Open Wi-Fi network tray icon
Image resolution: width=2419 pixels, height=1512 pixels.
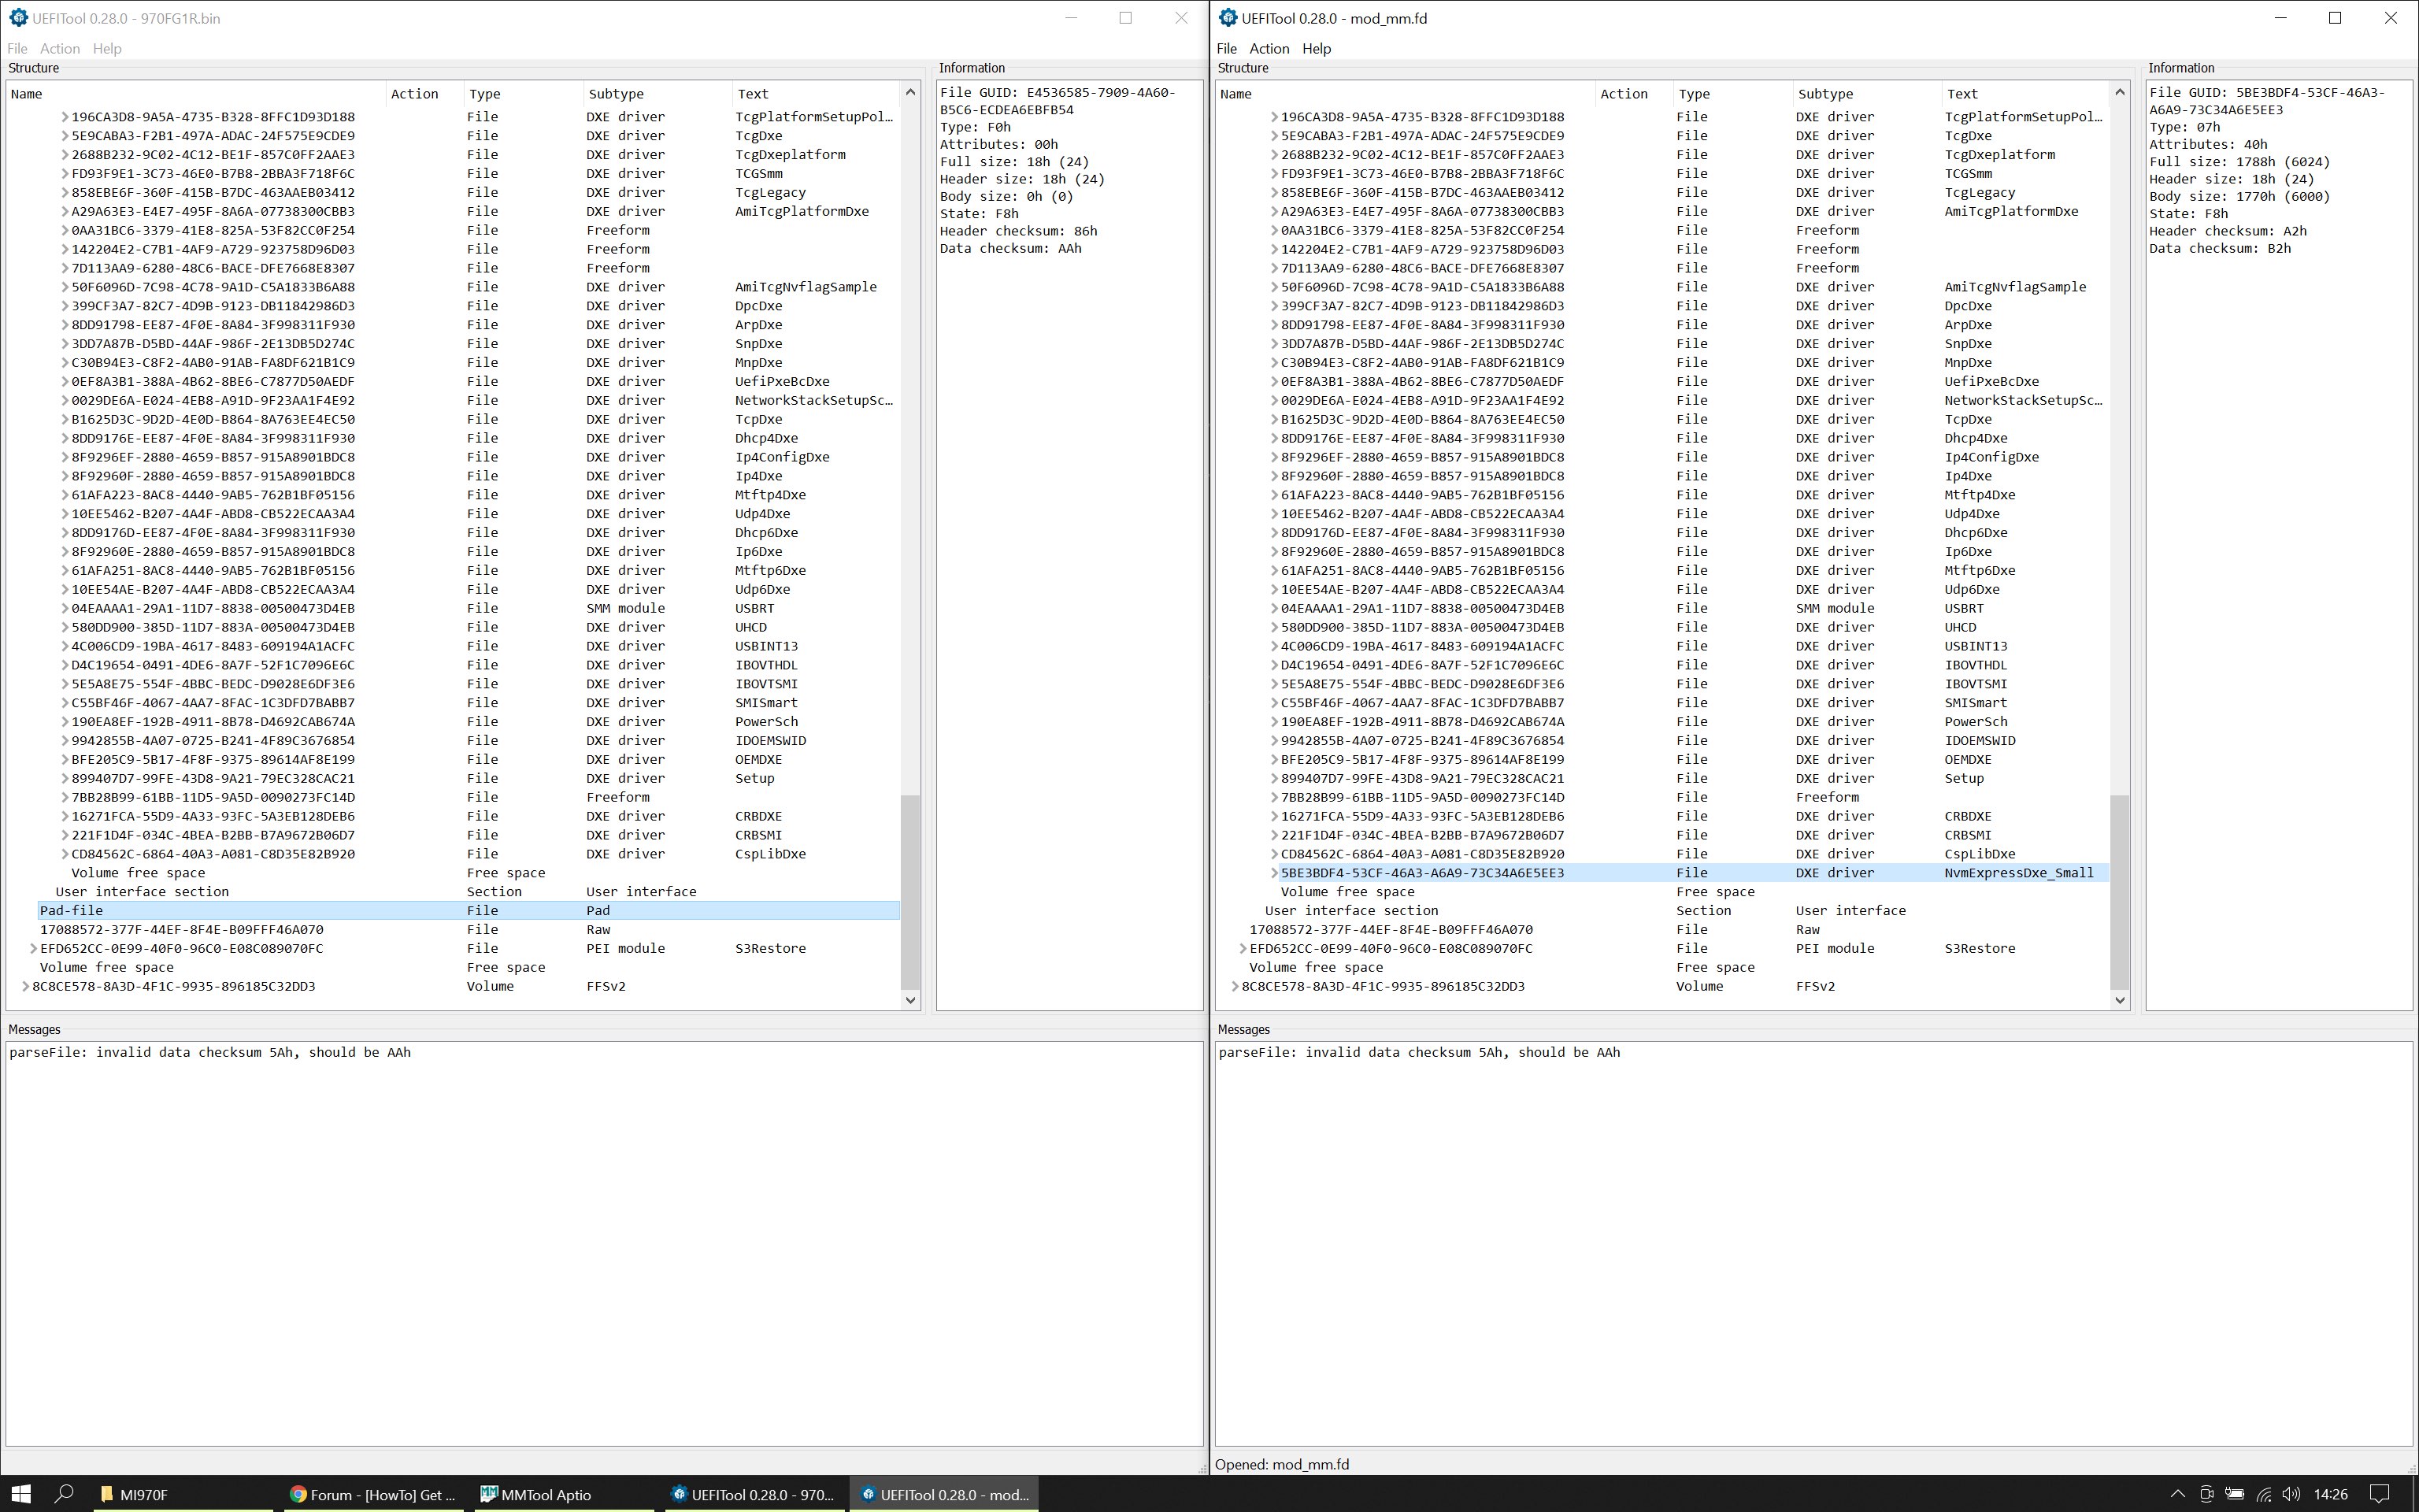click(x=2264, y=1494)
